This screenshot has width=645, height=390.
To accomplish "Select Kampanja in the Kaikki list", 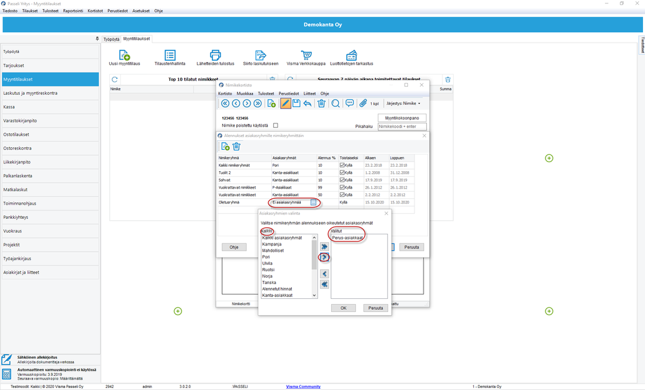I will tap(272, 244).
